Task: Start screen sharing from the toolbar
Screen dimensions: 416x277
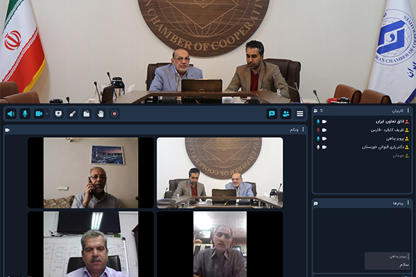Action: click(58, 114)
